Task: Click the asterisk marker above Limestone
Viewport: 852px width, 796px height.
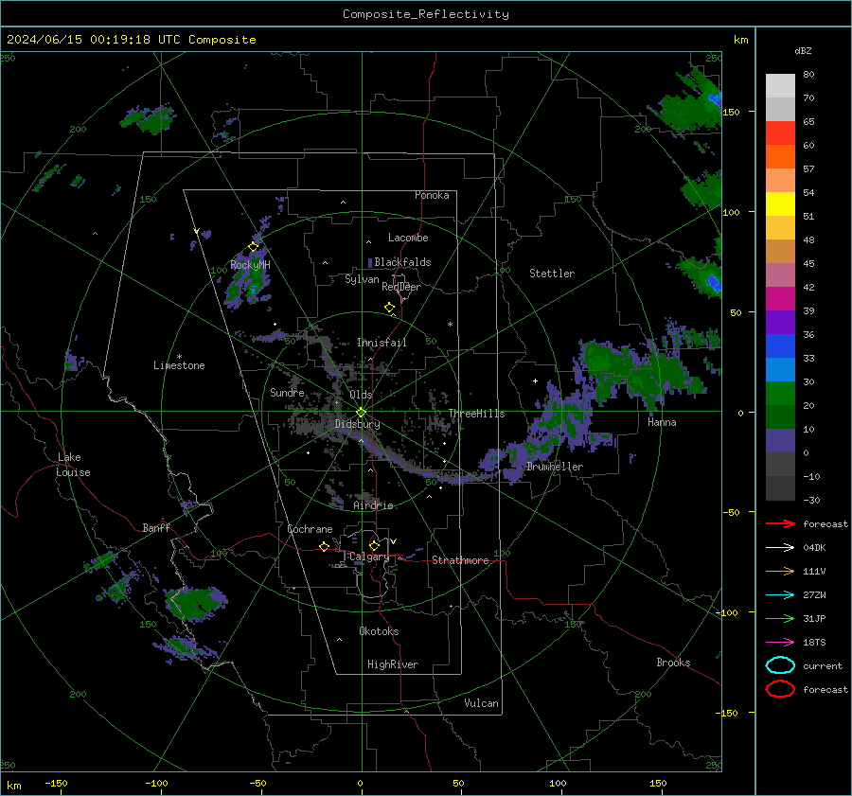Action: [x=179, y=357]
